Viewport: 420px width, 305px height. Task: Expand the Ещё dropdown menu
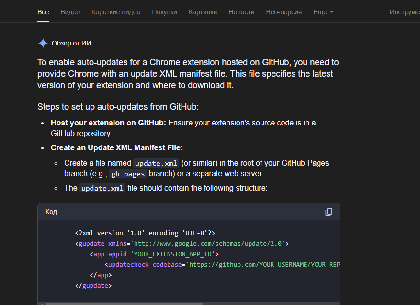(323, 12)
